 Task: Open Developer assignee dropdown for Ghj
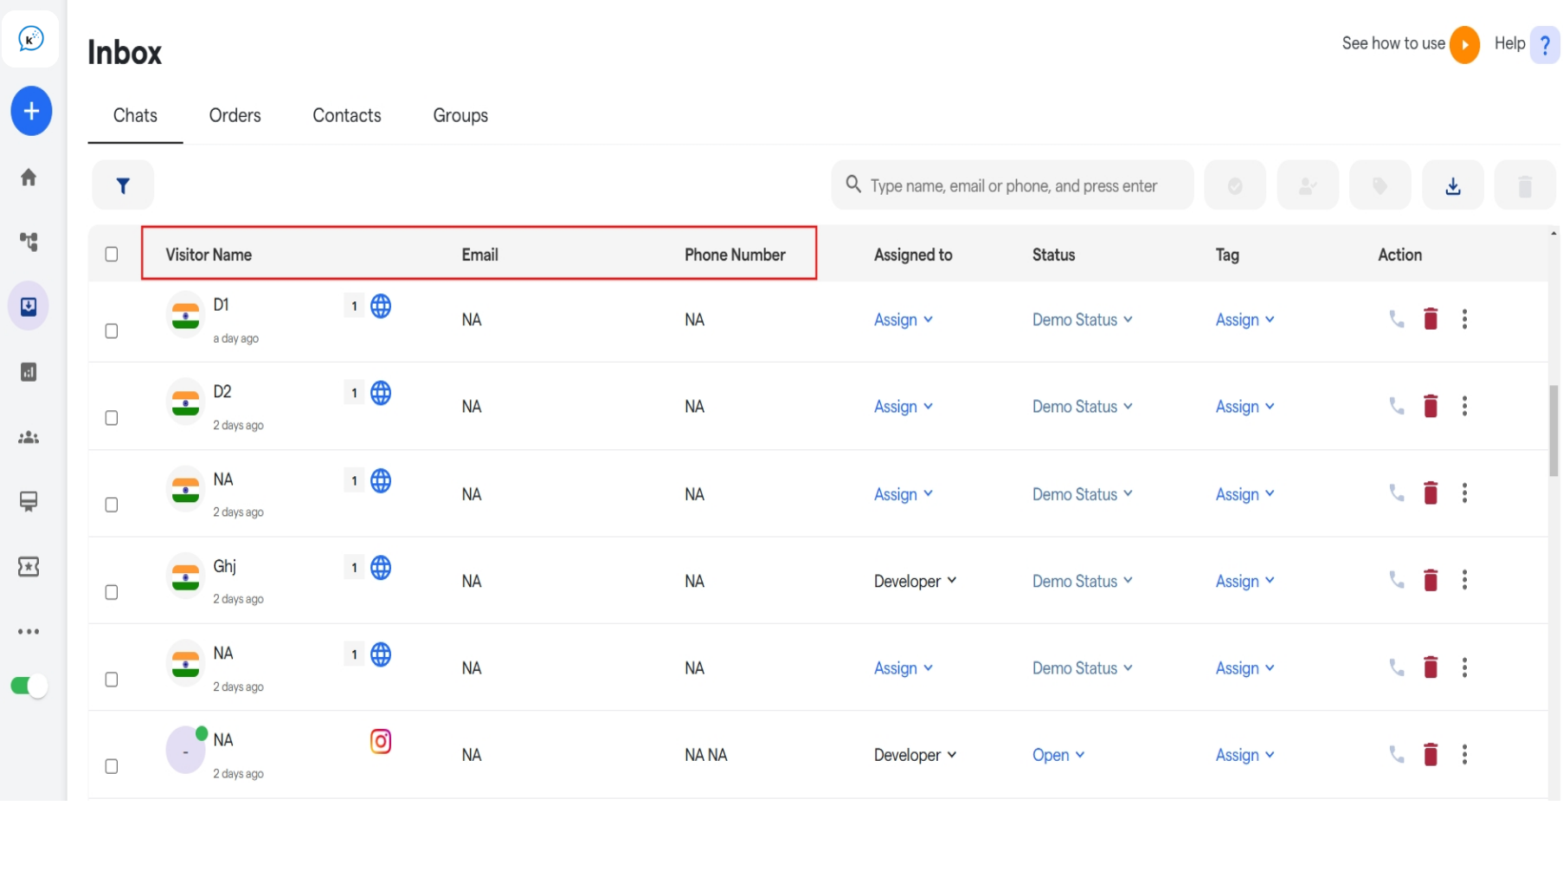[x=915, y=581]
